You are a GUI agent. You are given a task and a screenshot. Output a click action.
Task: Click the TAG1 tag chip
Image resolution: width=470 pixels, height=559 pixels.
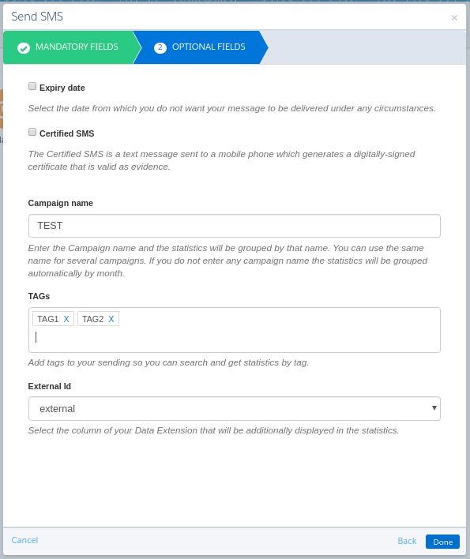[x=48, y=319]
